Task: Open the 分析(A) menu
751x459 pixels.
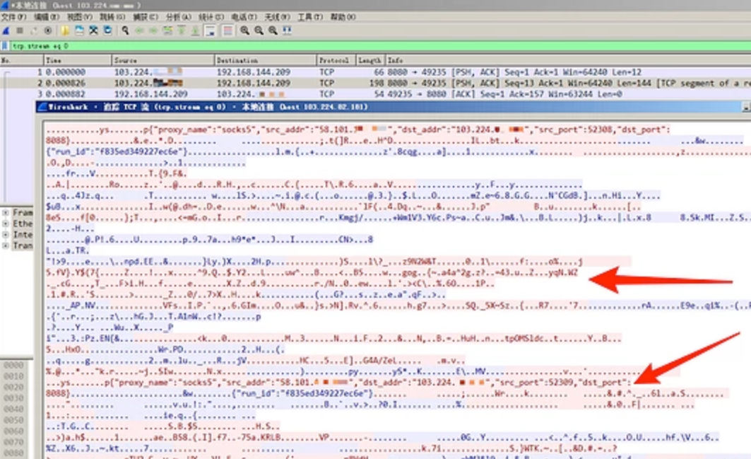Action: coord(178,17)
